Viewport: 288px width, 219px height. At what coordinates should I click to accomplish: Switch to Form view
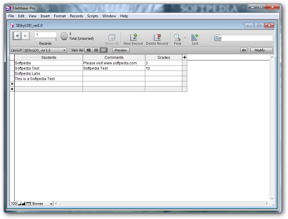tap(88, 50)
